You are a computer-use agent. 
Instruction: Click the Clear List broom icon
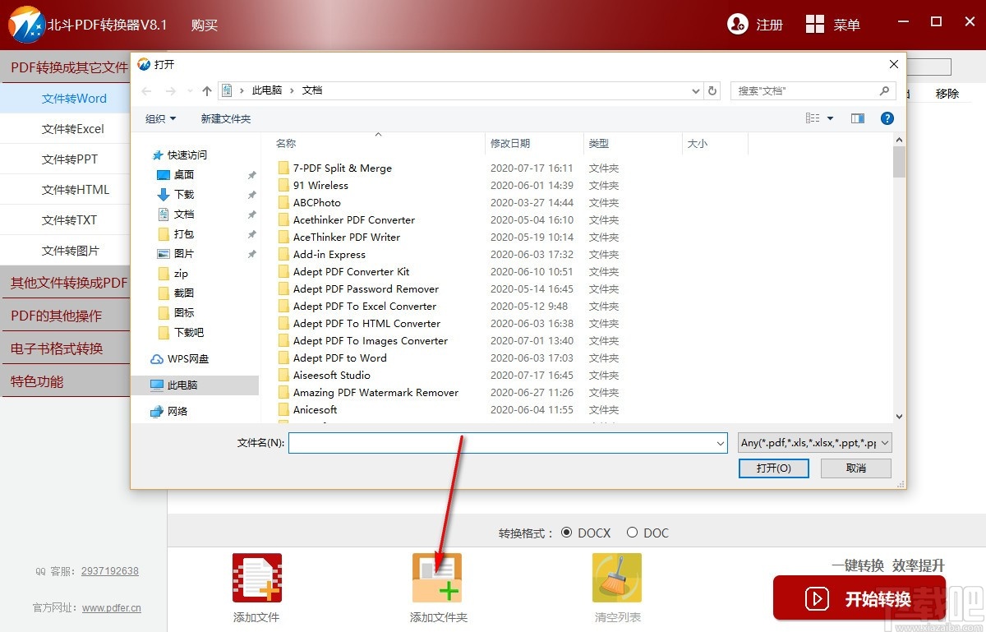(617, 578)
